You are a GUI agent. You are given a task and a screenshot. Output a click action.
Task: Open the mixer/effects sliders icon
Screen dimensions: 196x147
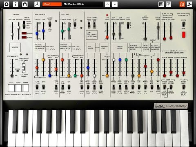(189, 4)
